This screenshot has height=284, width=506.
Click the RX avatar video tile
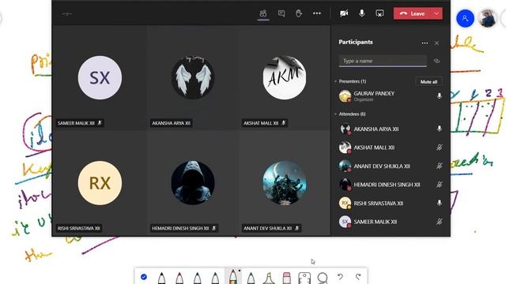[100, 183]
